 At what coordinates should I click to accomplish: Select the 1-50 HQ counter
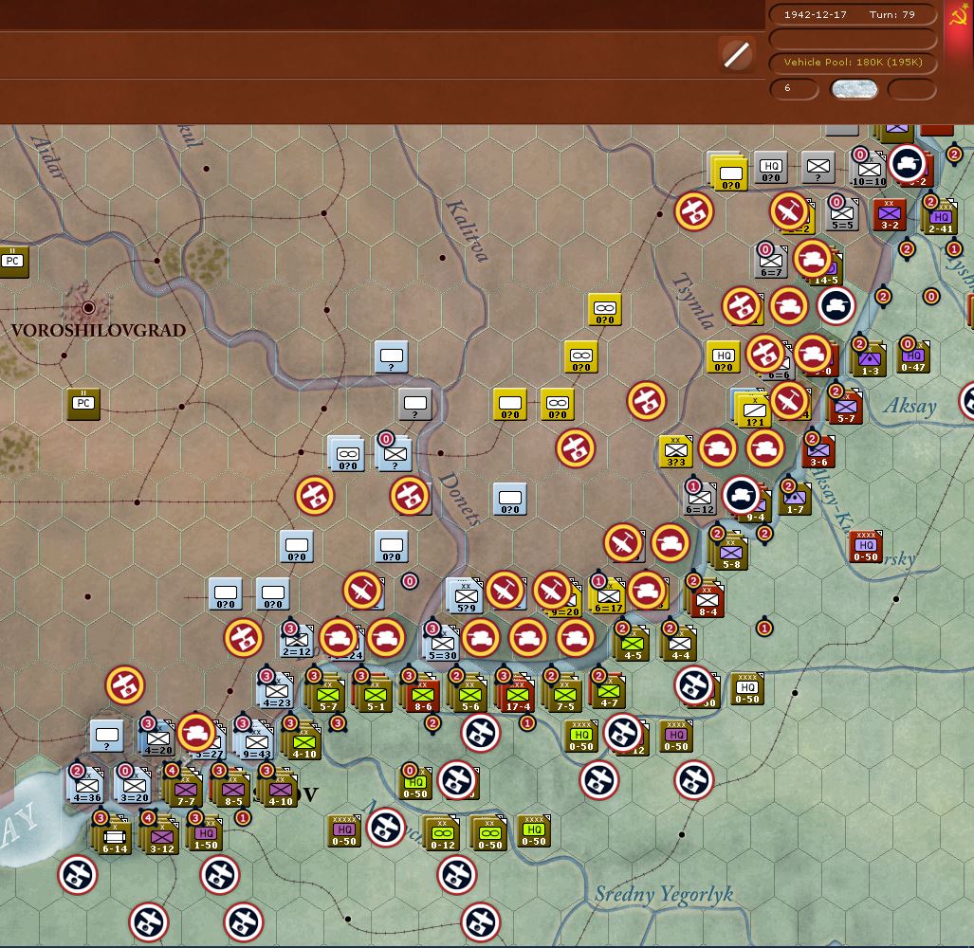[206, 833]
